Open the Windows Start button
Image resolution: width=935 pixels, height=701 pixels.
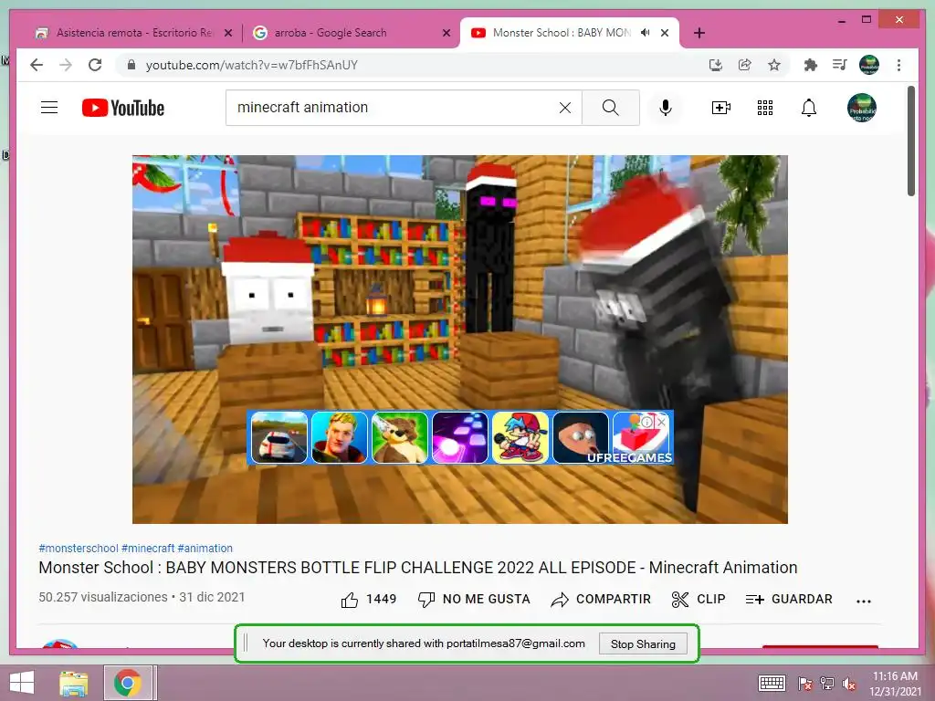[22, 683]
